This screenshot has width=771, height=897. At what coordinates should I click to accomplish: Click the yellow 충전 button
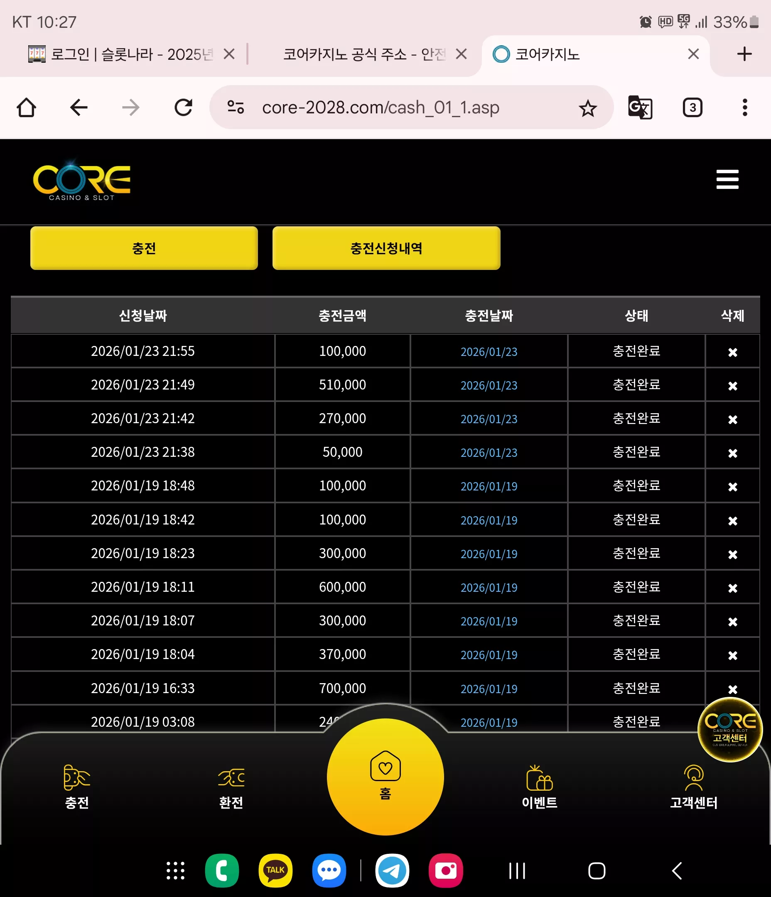[144, 248]
